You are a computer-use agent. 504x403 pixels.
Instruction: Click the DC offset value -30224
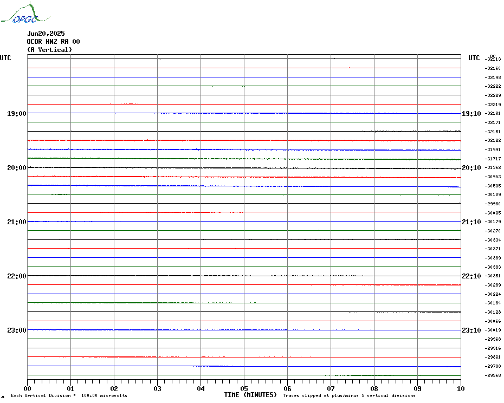[x=493, y=294]
